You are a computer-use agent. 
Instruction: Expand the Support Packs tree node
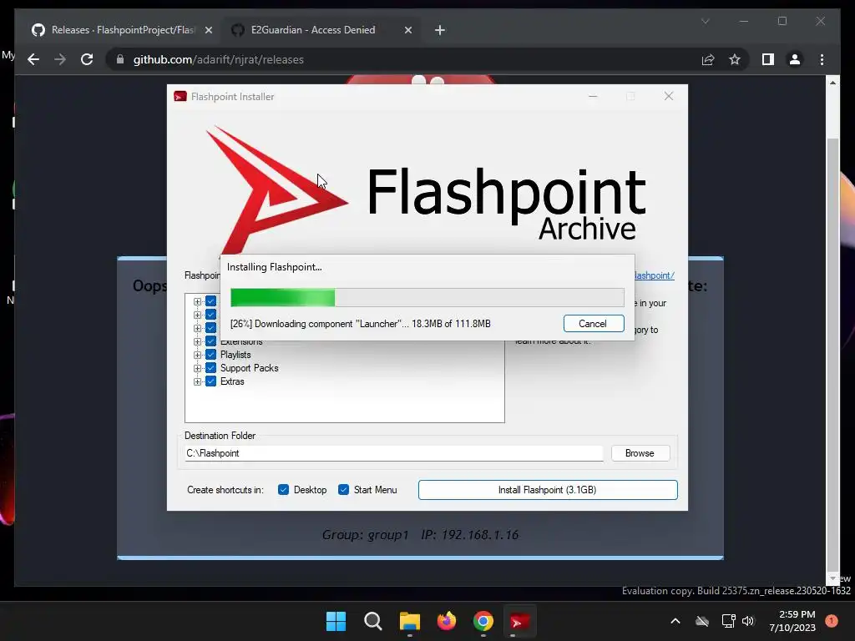[x=197, y=368]
